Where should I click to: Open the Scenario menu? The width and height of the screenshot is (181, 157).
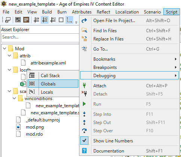point(152,12)
